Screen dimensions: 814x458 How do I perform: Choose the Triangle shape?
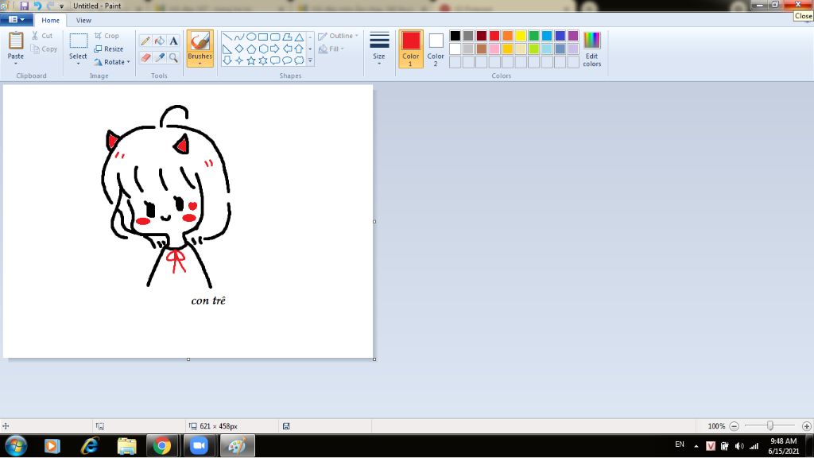pos(299,37)
